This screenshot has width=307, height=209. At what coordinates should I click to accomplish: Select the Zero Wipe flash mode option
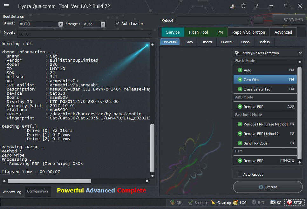tap(265, 80)
